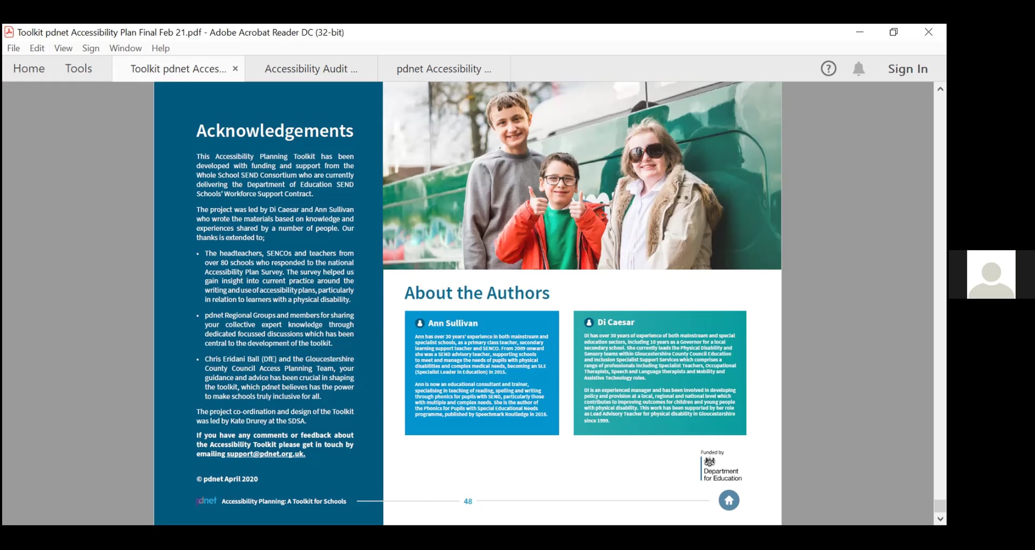Click the scroll up arrow

click(940, 89)
